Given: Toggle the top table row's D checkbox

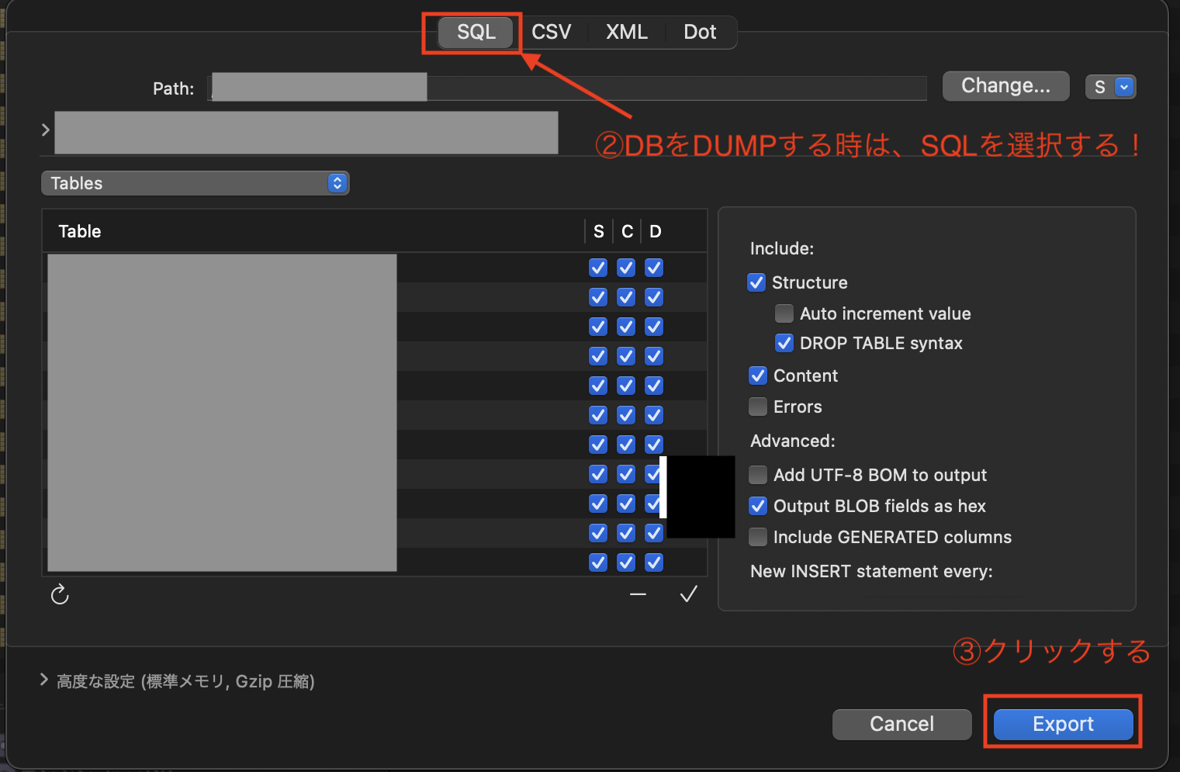Looking at the screenshot, I should pyautogui.click(x=654, y=268).
